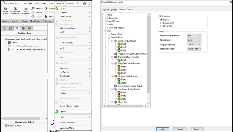Expand the Tables node in Configurations
The image size is (233, 132).
[6, 43]
